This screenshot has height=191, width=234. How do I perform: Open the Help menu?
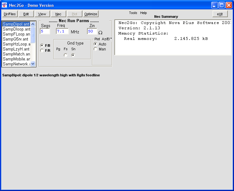[144, 13]
